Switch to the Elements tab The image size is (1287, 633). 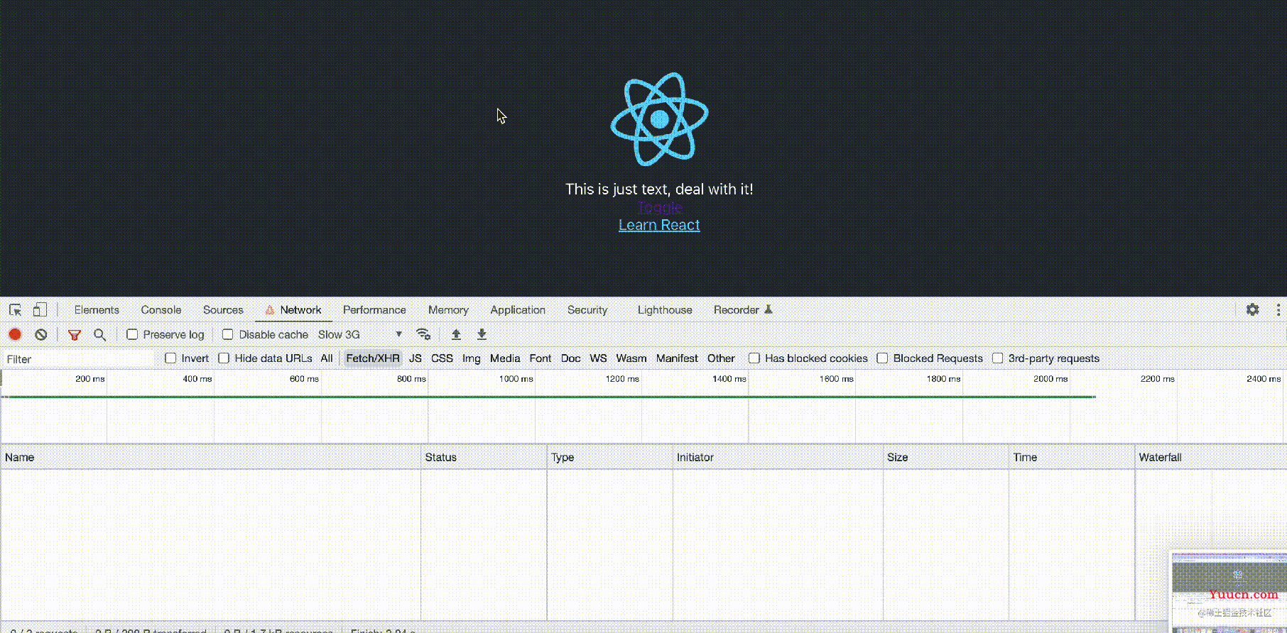click(97, 310)
